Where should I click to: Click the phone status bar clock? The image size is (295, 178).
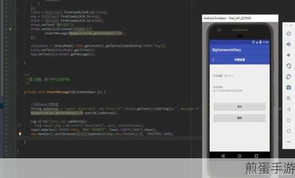[x=265, y=42]
